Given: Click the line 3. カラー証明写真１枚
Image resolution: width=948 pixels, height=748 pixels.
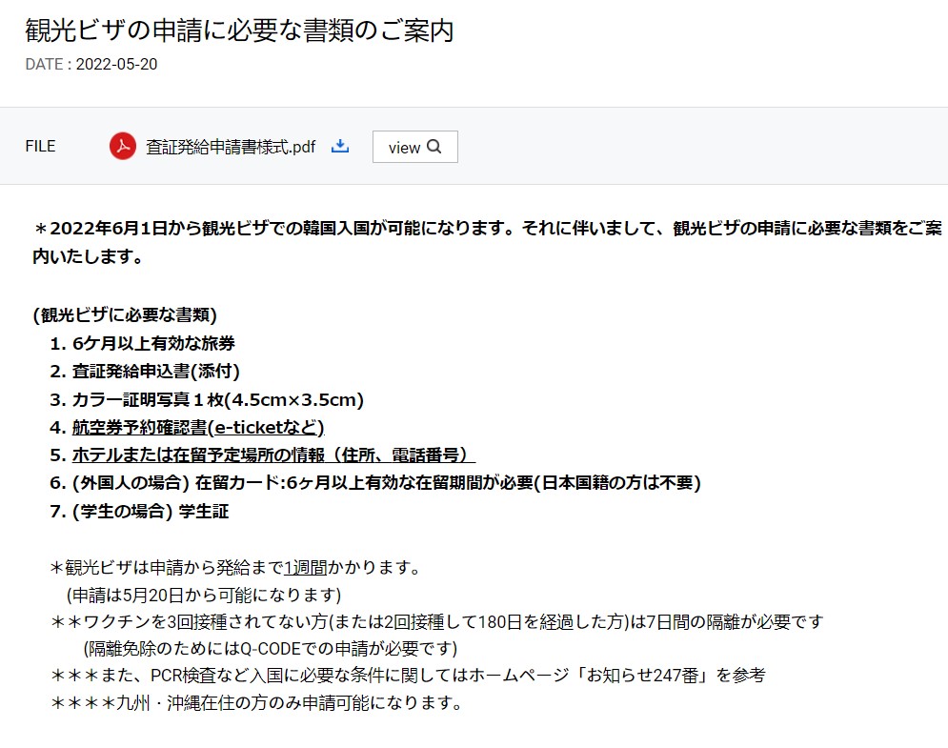Looking at the screenshot, I should click(207, 399).
